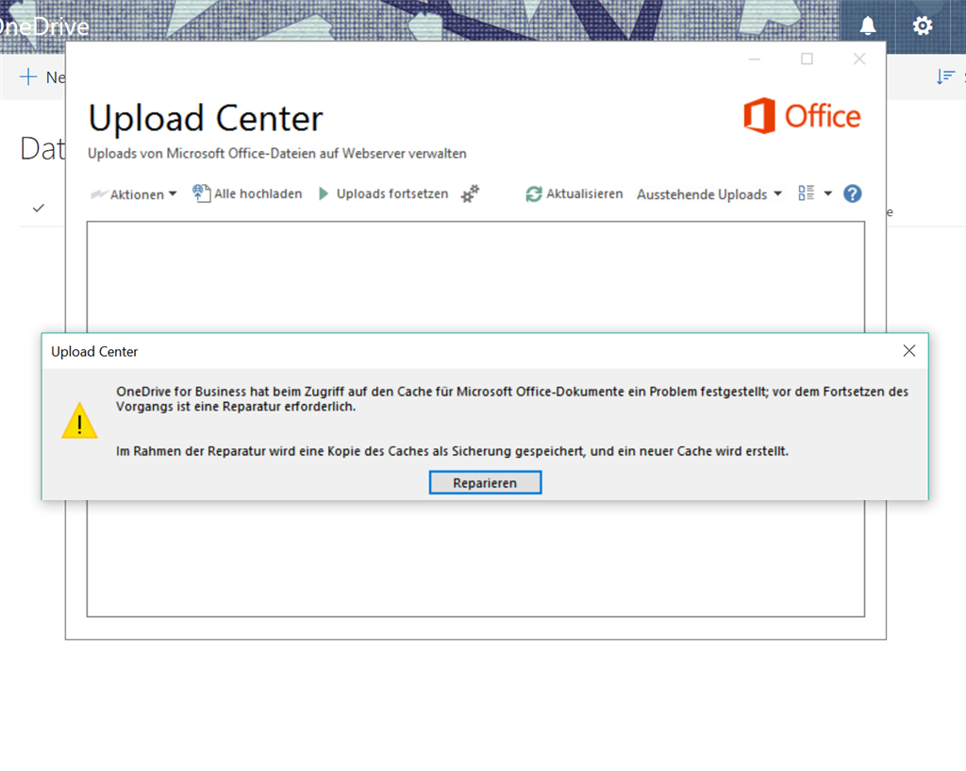
Task: Click Alle hochladen in the toolbar
Action: click(247, 193)
